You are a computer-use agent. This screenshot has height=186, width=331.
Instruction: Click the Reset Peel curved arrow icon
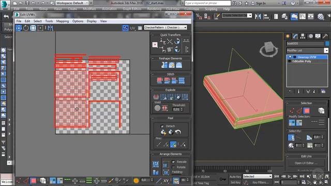point(178,132)
